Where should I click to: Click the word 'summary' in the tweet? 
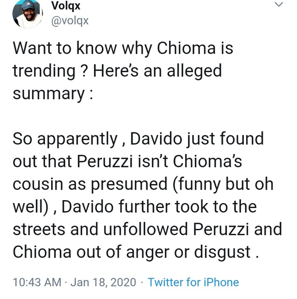click(48, 94)
